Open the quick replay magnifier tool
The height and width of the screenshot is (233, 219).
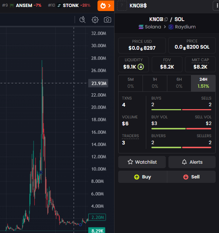click(82, 20)
